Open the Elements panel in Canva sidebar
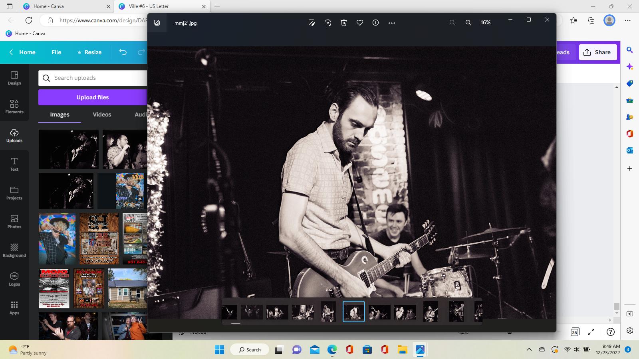Viewport: 639px width, 359px height. [x=14, y=107]
